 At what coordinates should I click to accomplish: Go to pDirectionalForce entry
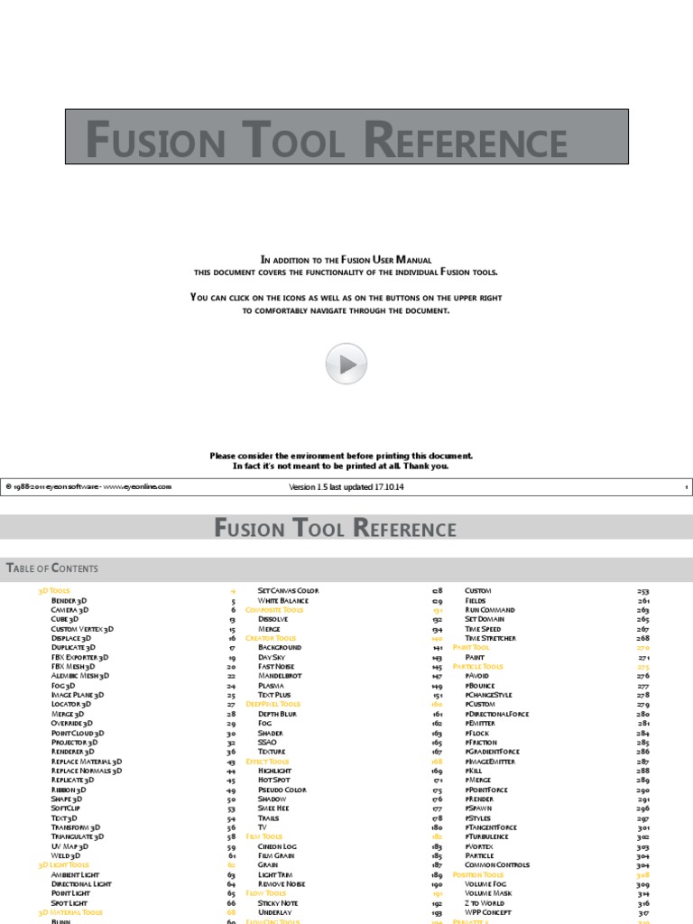click(497, 714)
